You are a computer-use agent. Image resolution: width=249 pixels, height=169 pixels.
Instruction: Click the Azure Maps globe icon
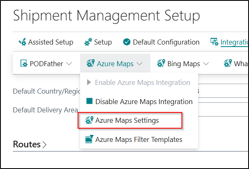pos(91,63)
